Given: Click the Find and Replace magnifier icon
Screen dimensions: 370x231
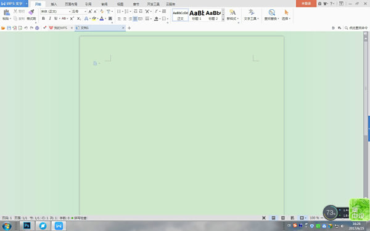Looking at the screenshot, I should pos(271,12).
